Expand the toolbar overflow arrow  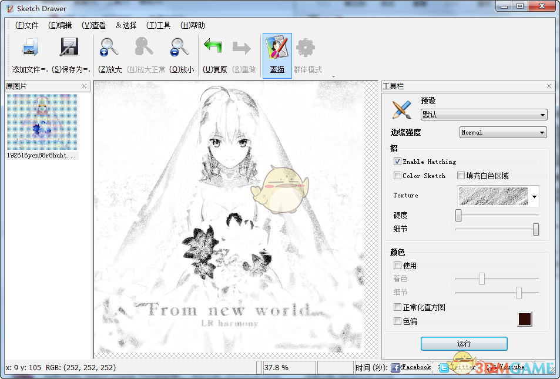coord(333,76)
